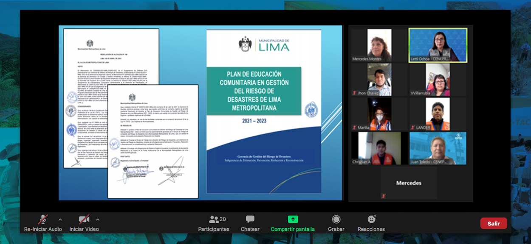Select Christian A video thumbnail
Screen dimensions: 531x244
tap(379, 148)
